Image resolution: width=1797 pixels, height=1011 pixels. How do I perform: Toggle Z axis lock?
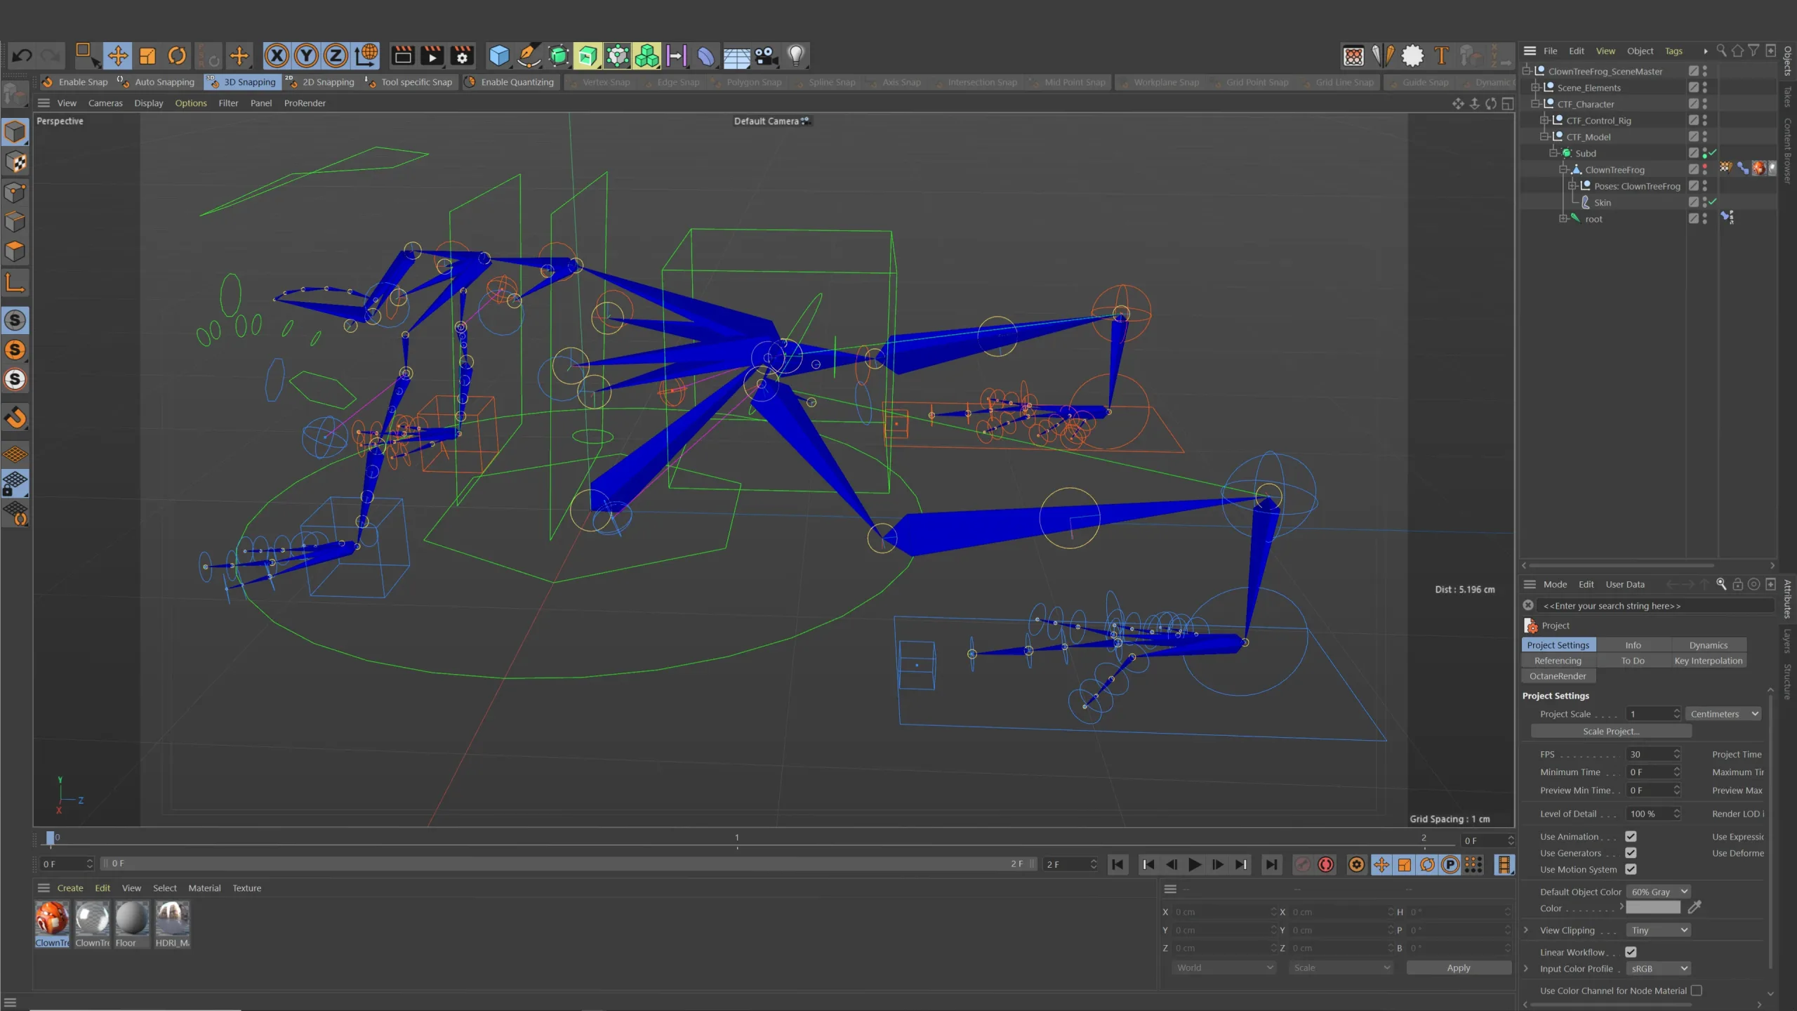[x=336, y=55]
